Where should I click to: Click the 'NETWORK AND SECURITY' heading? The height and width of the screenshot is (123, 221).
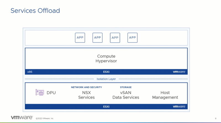coord(86,87)
